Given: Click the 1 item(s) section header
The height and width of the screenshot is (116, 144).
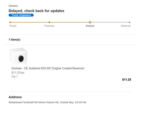Looking at the screenshot, I should point(14,40).
